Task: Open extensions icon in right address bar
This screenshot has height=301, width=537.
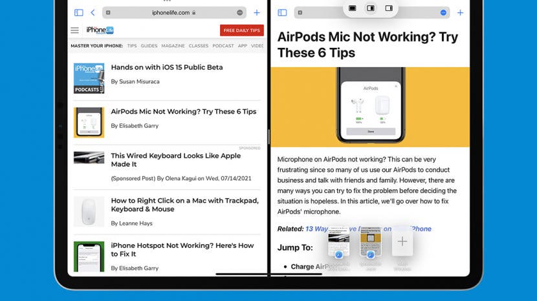Action: pyautogui.click(x=300, y=13)
